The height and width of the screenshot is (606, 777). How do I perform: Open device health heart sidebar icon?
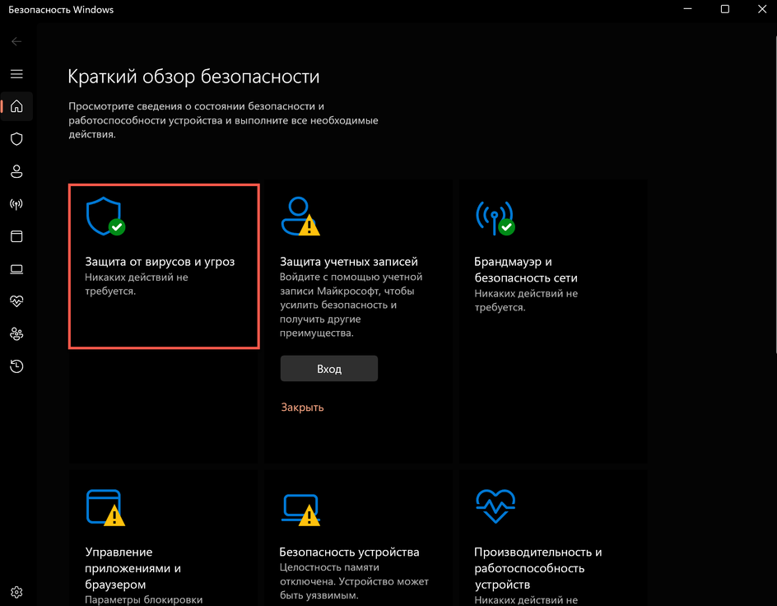[x=16, y=301]
